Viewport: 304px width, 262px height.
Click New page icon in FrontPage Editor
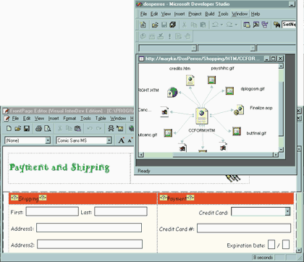coord(9,128)
